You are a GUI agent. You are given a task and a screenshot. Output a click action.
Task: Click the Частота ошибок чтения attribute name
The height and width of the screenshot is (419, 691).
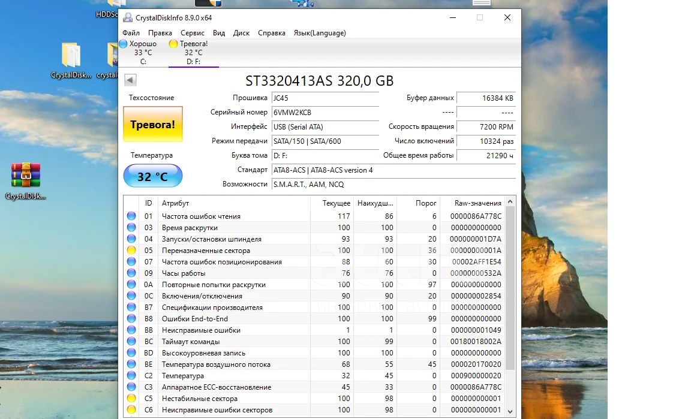201,216
